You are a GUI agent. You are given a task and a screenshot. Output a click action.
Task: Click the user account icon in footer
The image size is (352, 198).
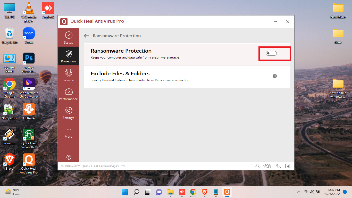coord(257,166)
